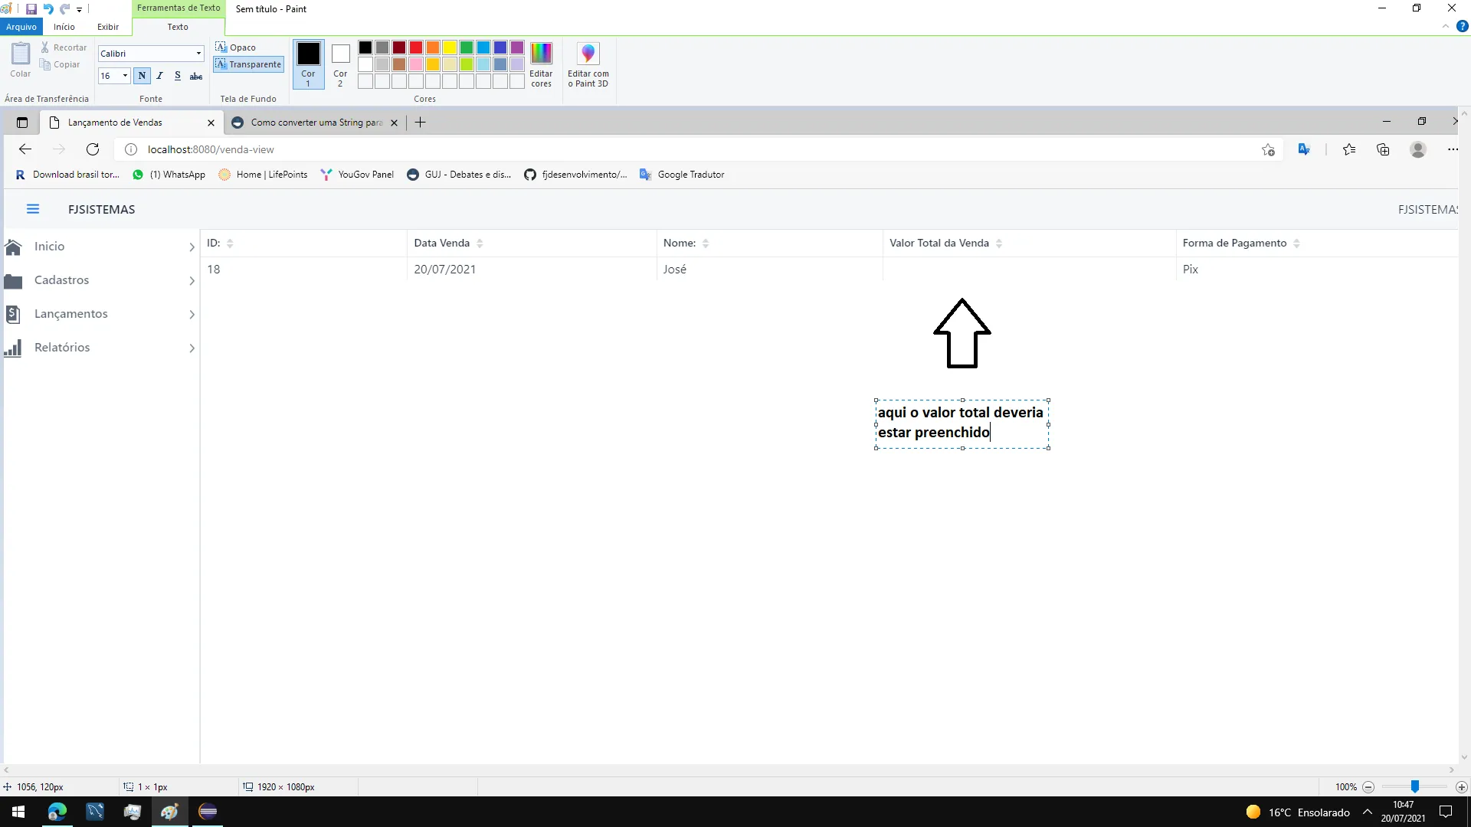
Task: Open Calibri font family dropdown
Action: point(198,54)
